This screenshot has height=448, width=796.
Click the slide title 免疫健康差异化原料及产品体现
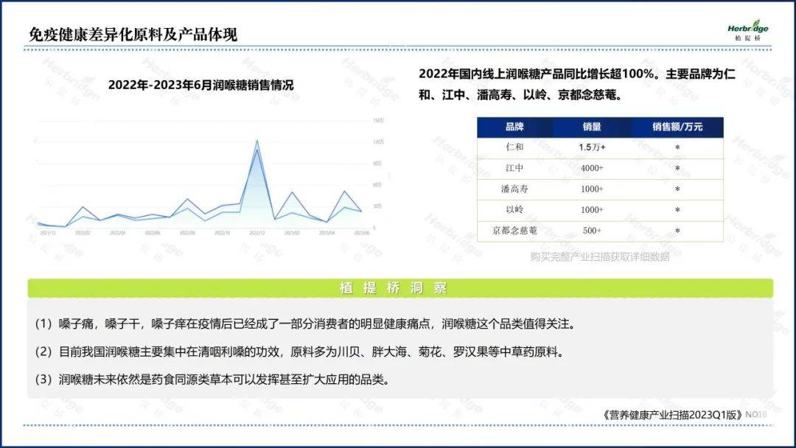click(133, 35)
